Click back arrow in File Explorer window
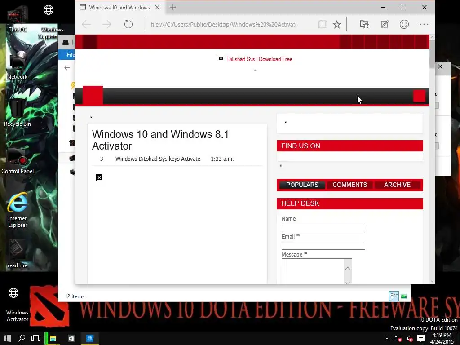This screenshot has width=460, height=345. tap(67, 68)
